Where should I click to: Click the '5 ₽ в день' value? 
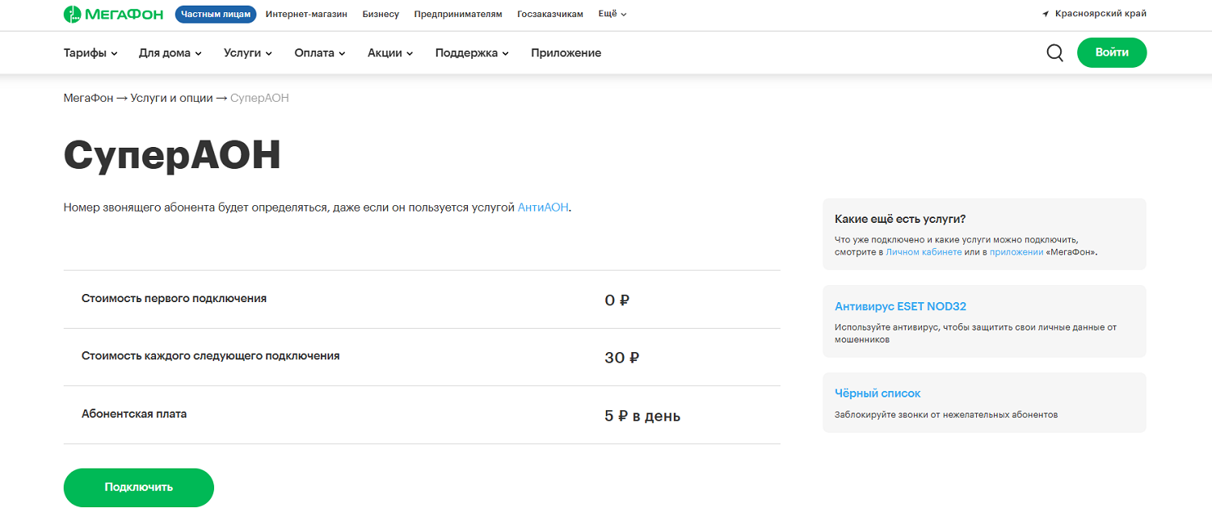pos(642,417)
